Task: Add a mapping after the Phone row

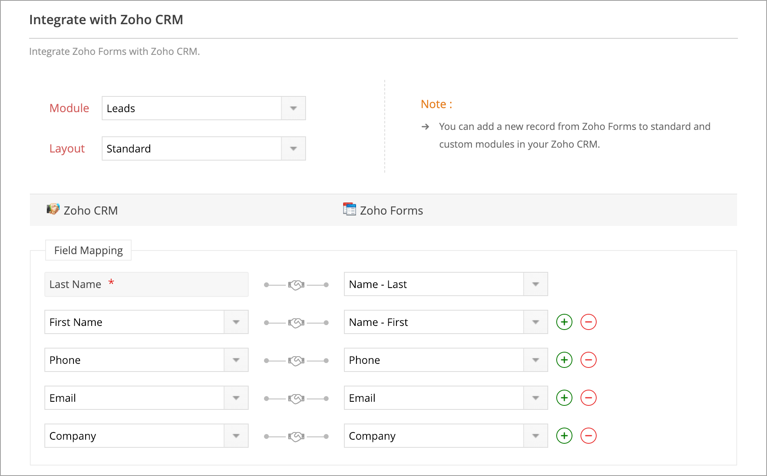Action: point(564,360)
